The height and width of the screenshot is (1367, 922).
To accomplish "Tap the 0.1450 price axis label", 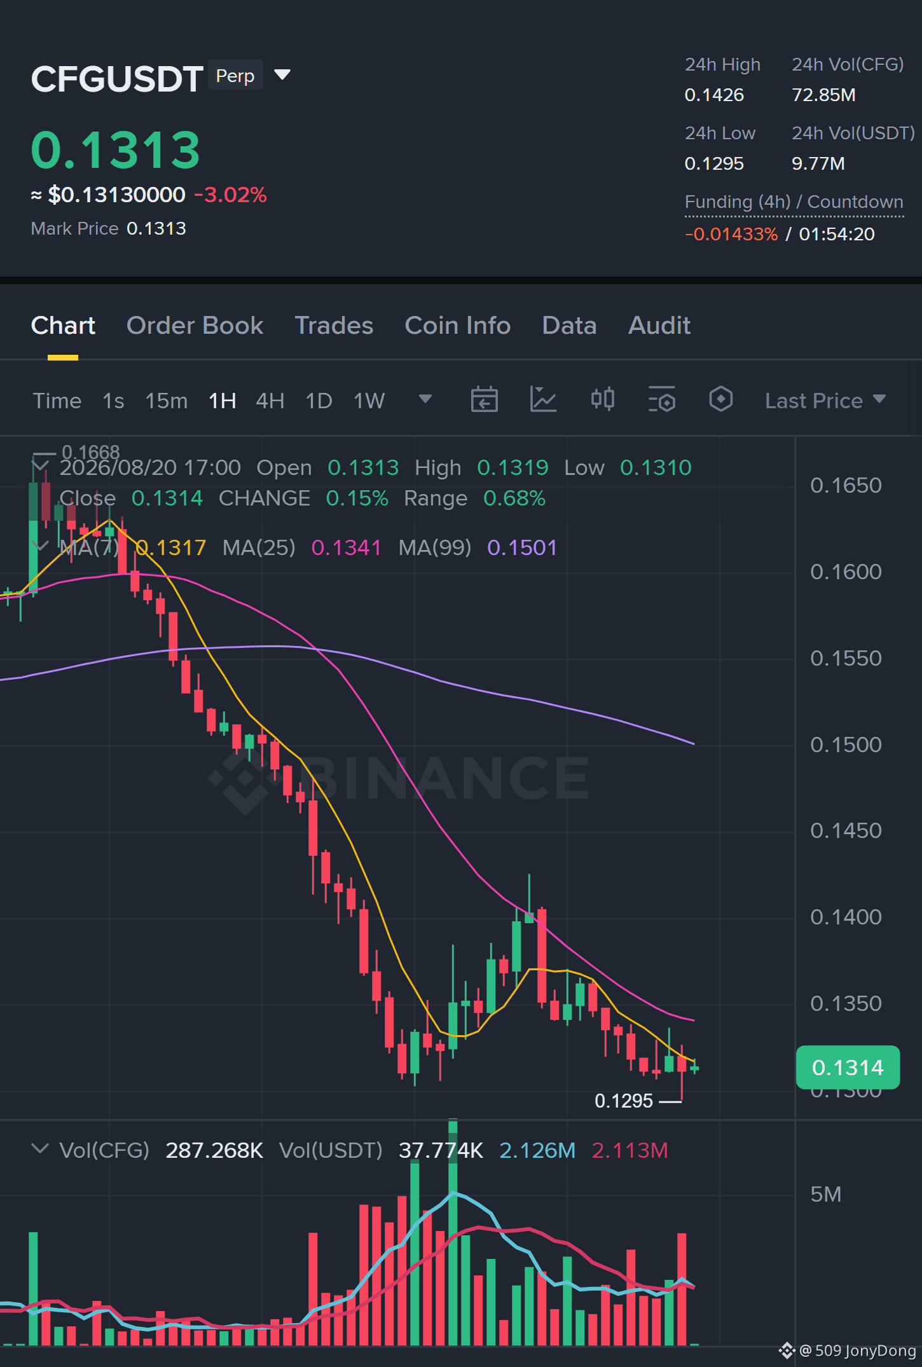I will click(x=846, y=830).
